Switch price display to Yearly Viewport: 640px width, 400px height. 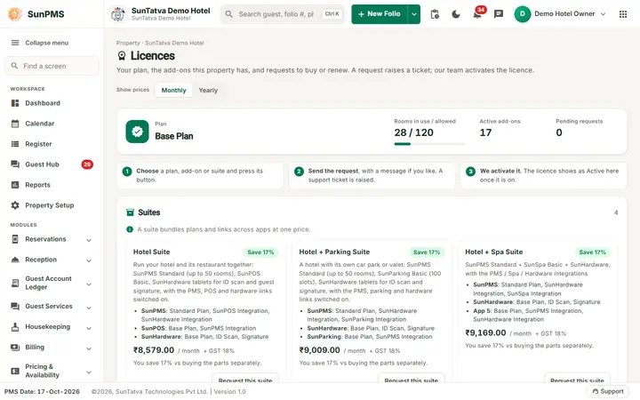pyautogui.click(x=208, y=90)
